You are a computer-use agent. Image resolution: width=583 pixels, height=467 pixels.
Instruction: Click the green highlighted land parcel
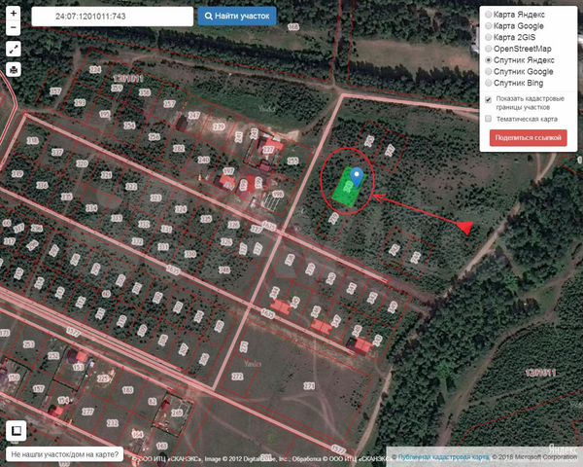347,189
